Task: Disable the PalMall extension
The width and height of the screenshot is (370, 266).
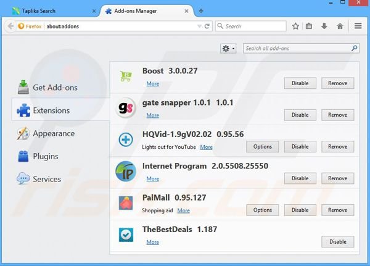Action: [x=300, y=210]
